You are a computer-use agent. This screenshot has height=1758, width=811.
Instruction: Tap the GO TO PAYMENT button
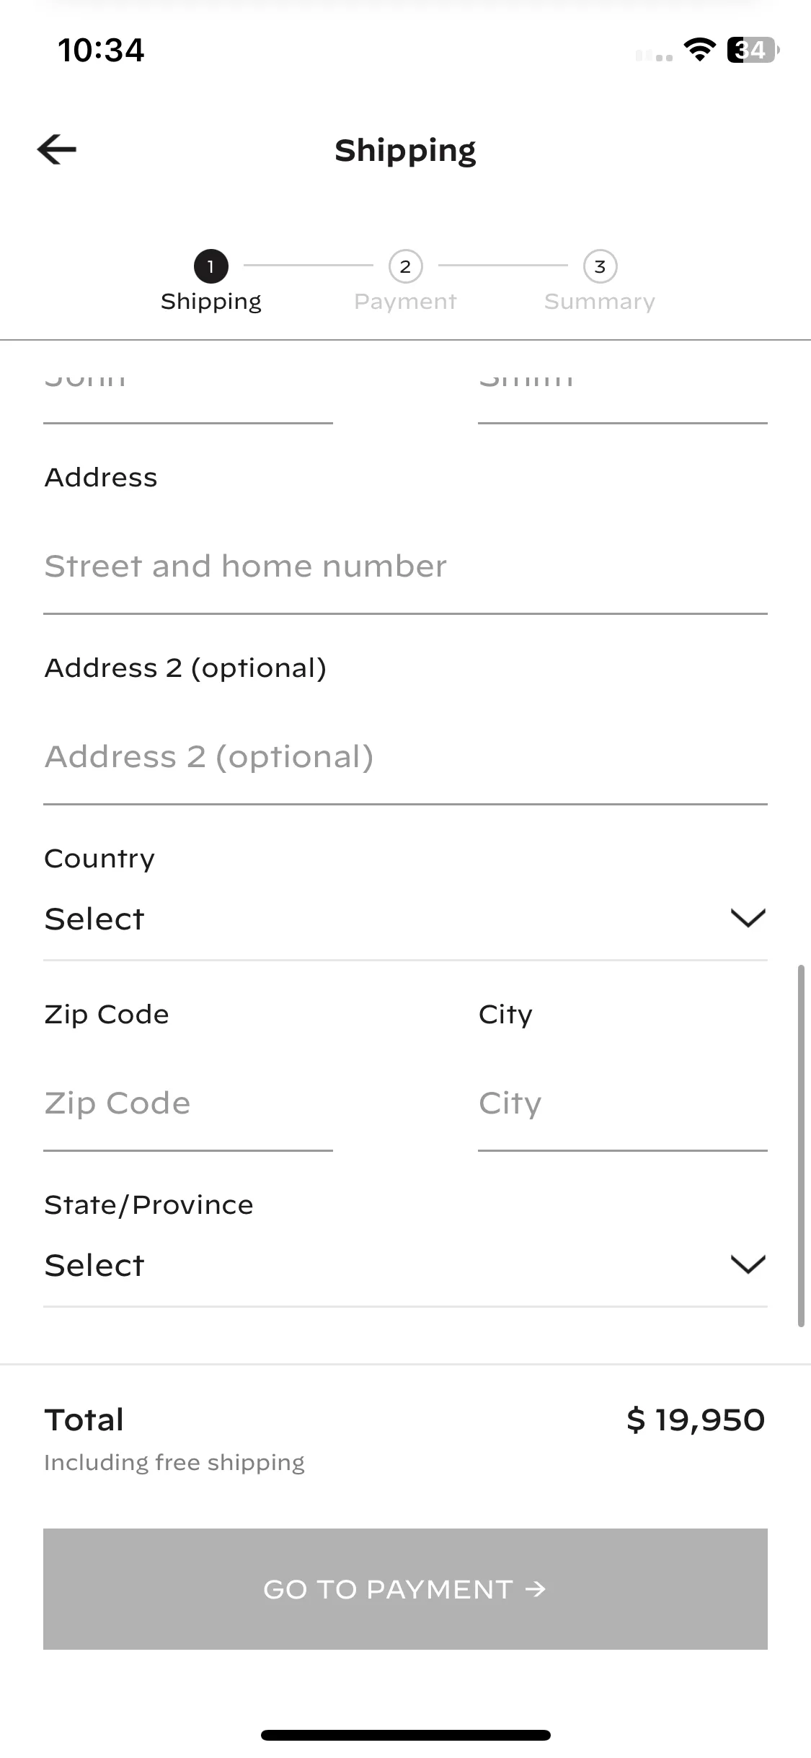[405, 1588]
